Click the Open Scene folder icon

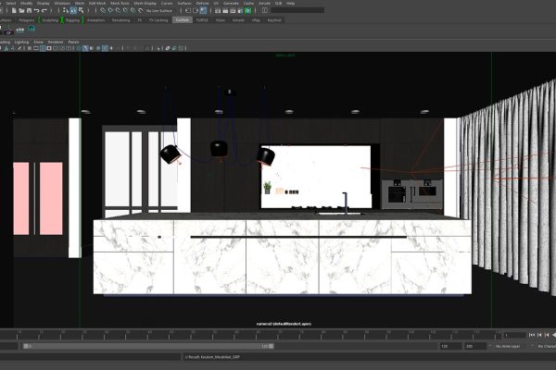(x=21, y=10)
